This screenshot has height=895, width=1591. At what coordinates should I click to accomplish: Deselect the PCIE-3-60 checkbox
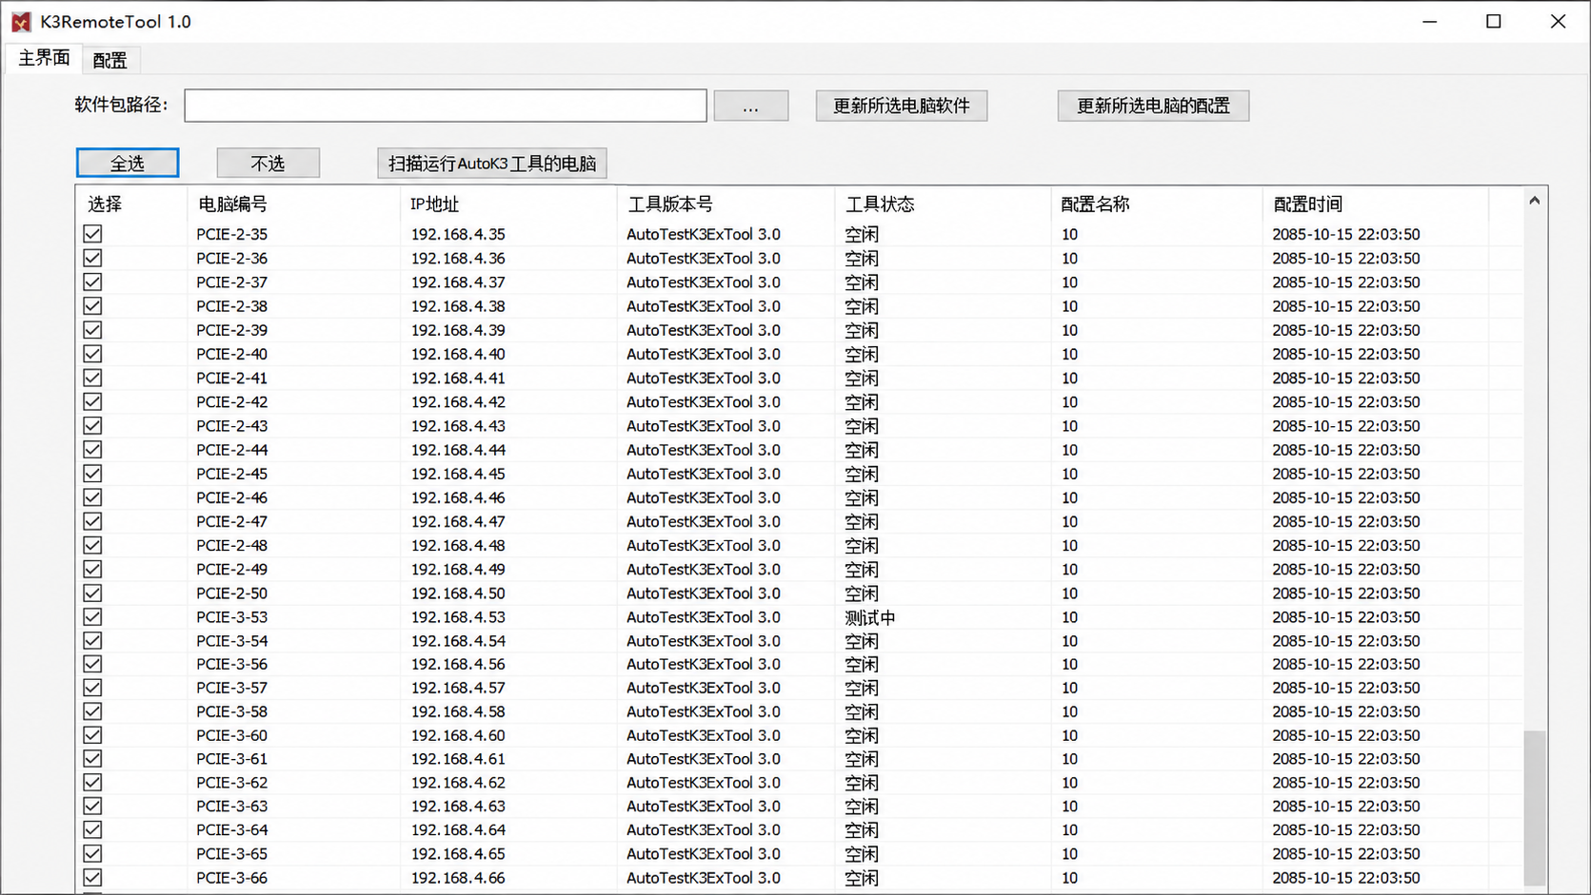click(92, 735)
